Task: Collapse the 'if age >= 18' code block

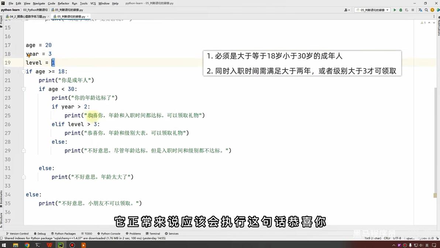Action: (24, 72)
